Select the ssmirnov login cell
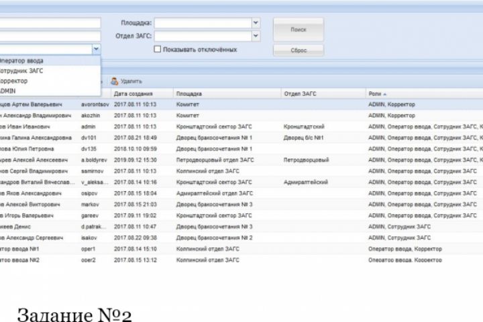The width and height of the screenshot is (483, 322). click(x=92, y=171)
